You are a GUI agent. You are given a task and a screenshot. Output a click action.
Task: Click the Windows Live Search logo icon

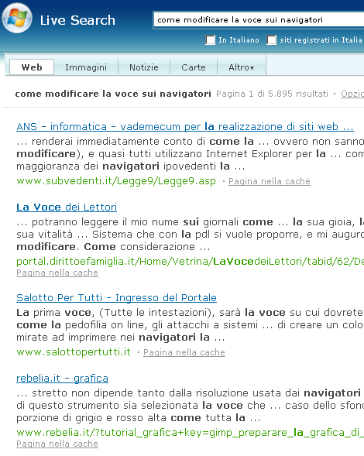point(17,18)
